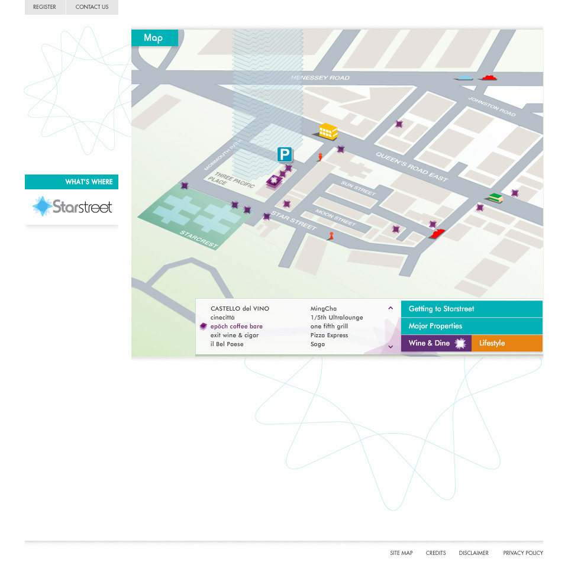Click the orange pin on Star Street
The height and width of the screenshot is (565, 568).
pyautogui.click(x=331, y=236)
